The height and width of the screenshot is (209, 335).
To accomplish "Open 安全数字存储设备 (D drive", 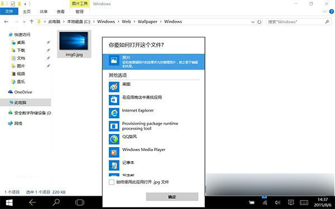I will tap(30, 113).
